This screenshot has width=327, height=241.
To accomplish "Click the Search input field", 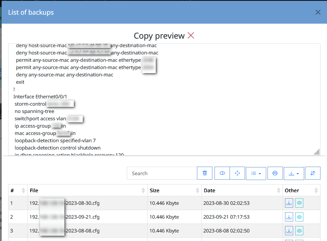I will (162, 173).
